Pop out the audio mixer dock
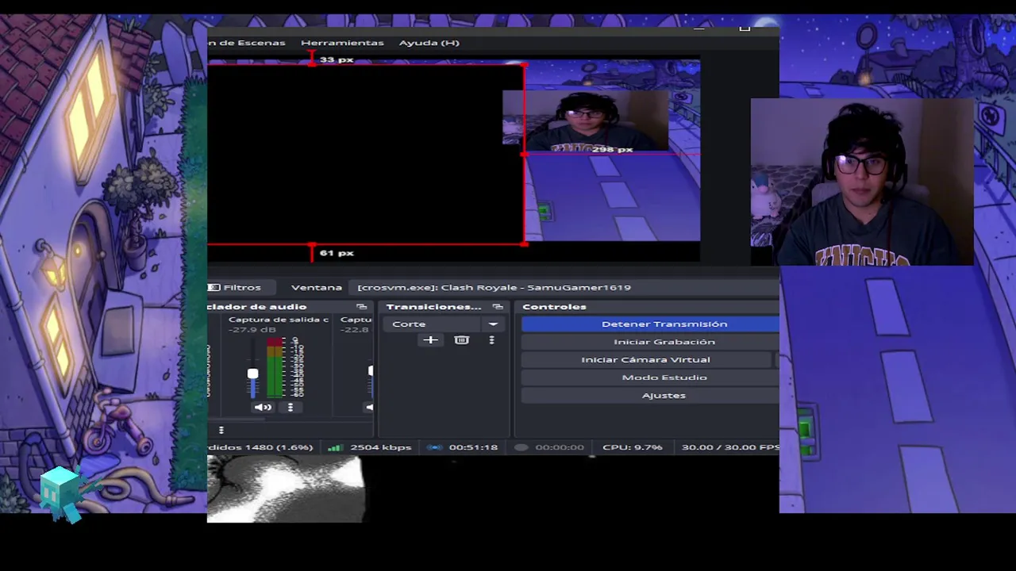 click(362, 307)
